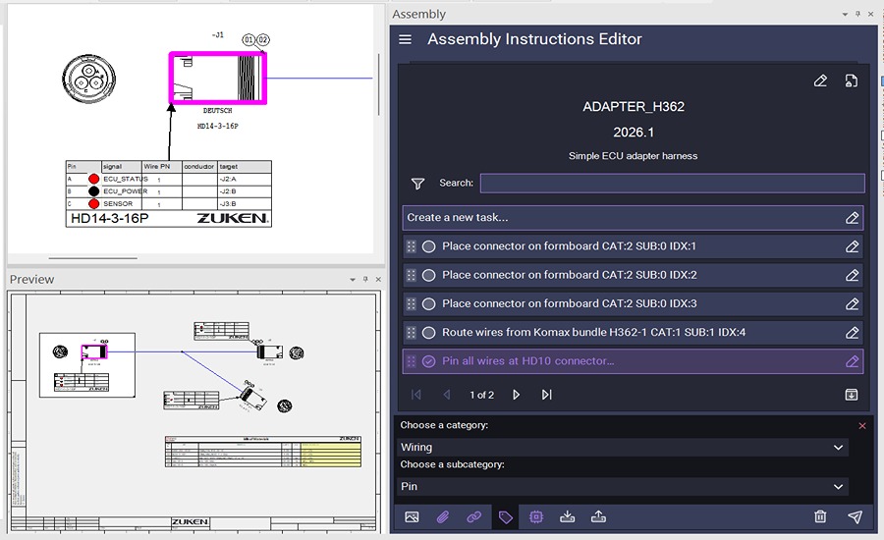Viewport: 884px width, 540px height.
Task: Open the Preview panel options dropdown arrow
Action: pyautogui.click(x=353, y=280)
